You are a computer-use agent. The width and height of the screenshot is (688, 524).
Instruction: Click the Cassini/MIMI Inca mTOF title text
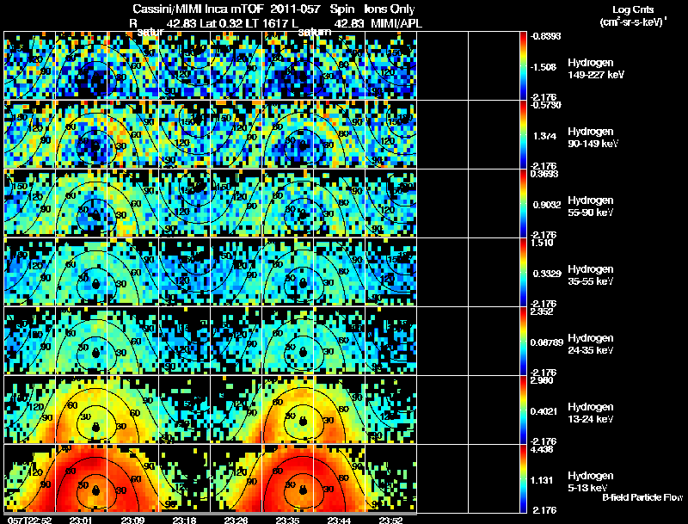198,9
